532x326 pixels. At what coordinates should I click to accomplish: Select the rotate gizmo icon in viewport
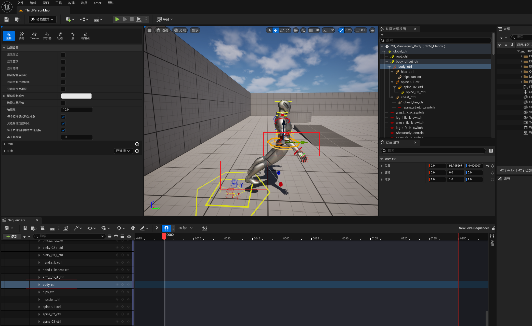[x=282, y=30]
